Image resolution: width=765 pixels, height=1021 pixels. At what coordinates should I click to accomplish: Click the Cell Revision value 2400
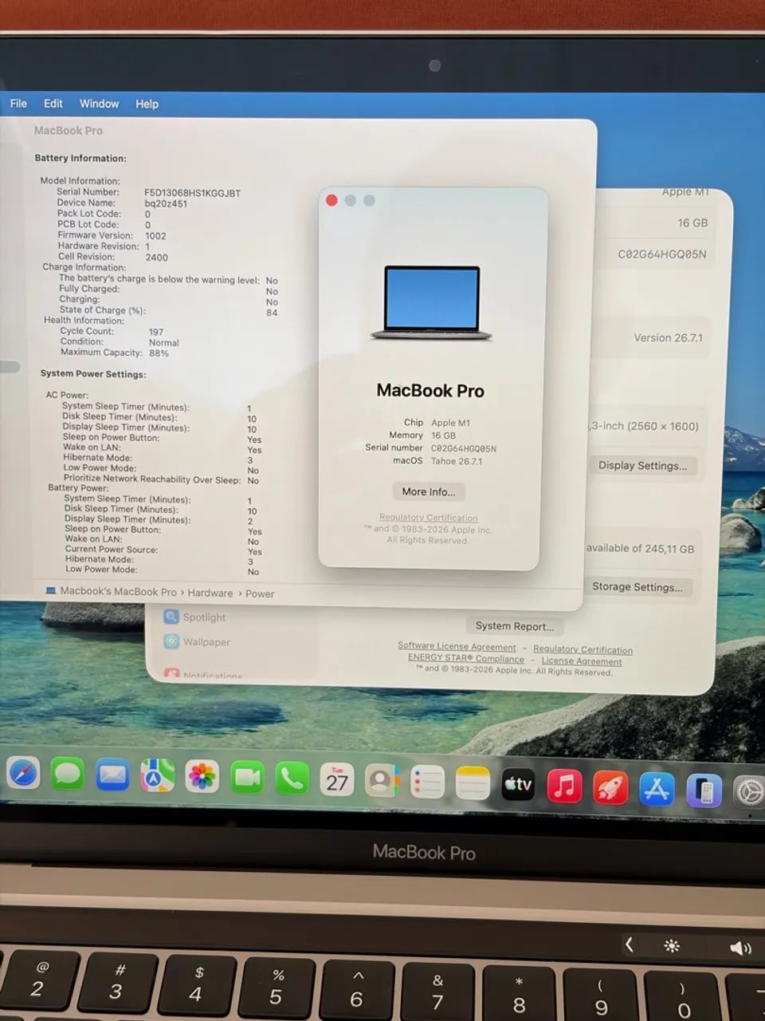pyautogui.click(x=156, y=257)
